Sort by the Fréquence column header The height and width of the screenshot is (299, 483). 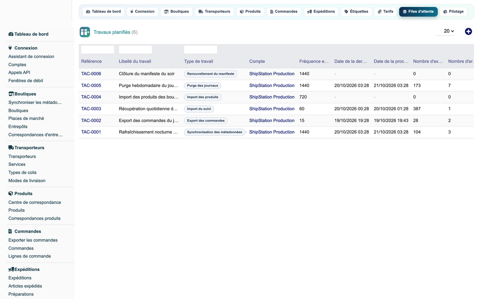[x=314, y=62]
